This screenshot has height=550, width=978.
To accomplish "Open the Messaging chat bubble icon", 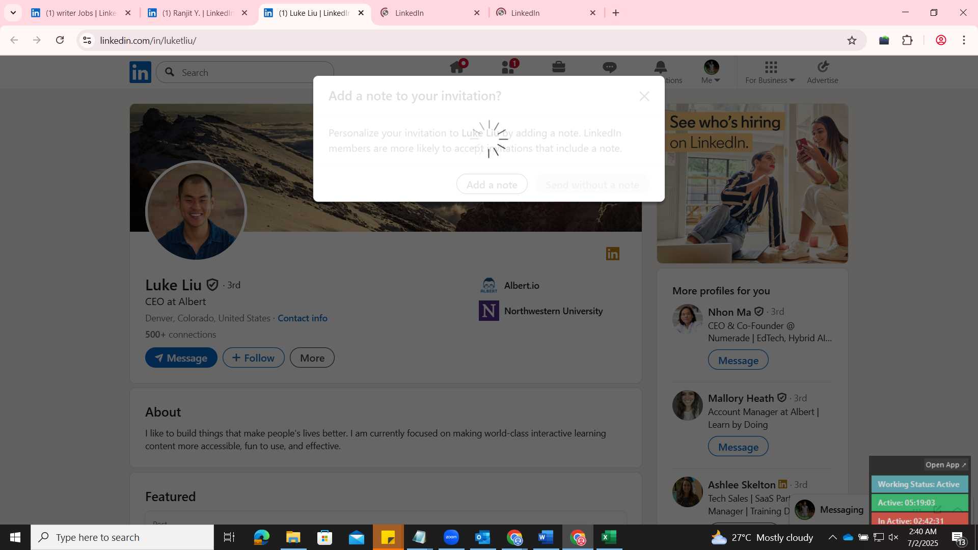I will [x=609, y=67].
